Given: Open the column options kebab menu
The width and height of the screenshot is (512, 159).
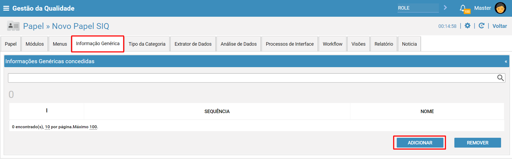Looking at the screenshot, I should coord(47,110).
